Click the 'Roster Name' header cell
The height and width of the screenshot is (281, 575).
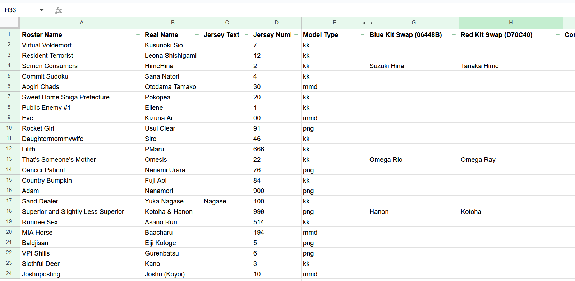click(x=82, y=34)
